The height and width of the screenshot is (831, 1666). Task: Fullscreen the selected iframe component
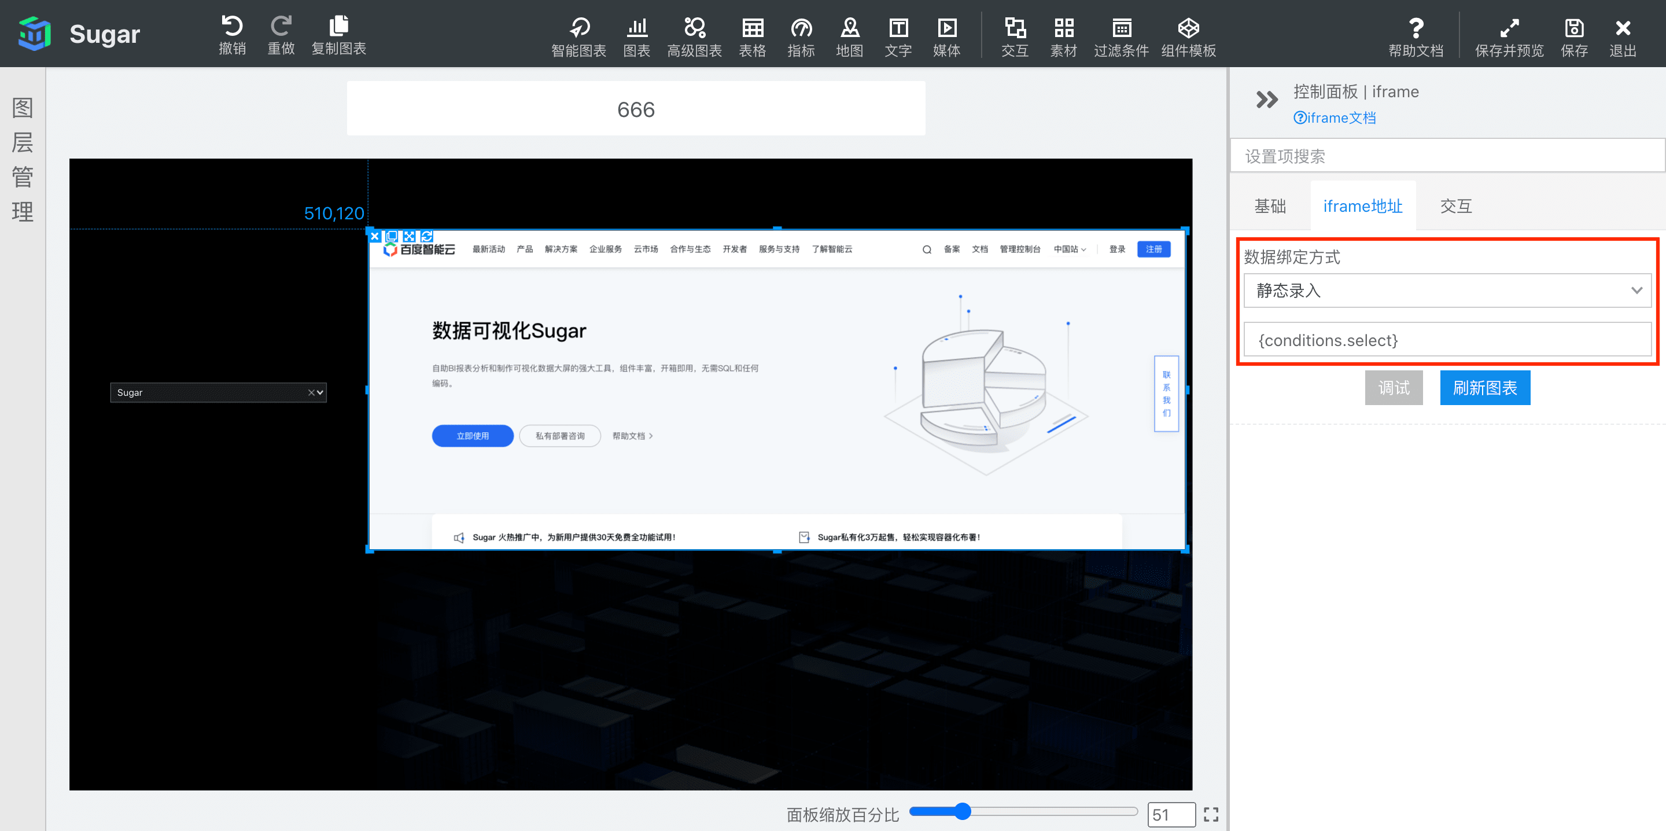tap(409, 236)
